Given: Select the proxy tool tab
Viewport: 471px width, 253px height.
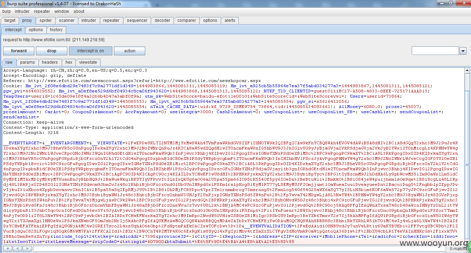Looking at the screenshot, I should click(x=27, y=20).
